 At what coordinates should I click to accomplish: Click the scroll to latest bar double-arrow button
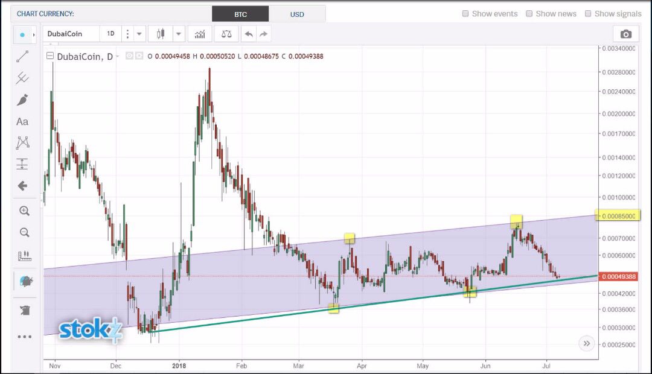click(x=586, y=343)
